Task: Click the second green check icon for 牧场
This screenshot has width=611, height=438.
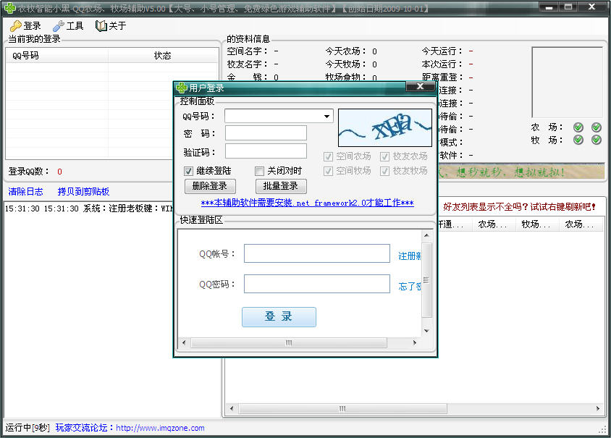Action: 597,140
